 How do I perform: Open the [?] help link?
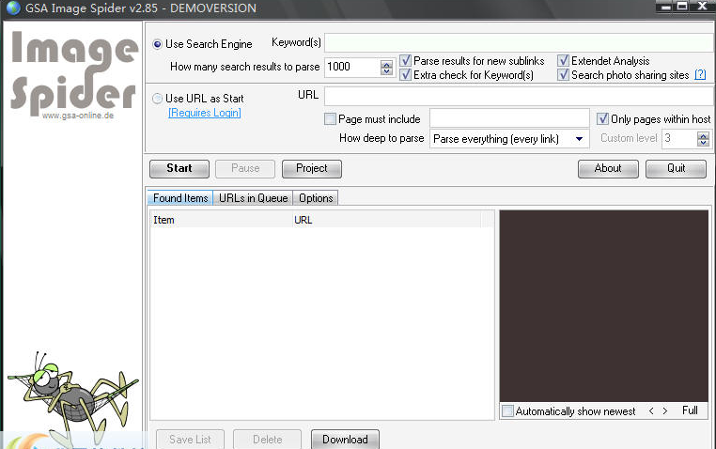(700, 75)
